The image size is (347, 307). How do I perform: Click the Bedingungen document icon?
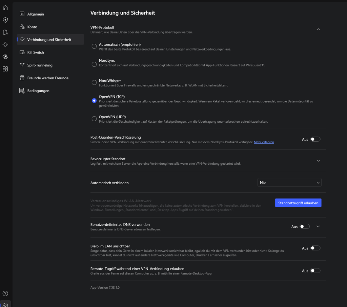coord(22,91)
